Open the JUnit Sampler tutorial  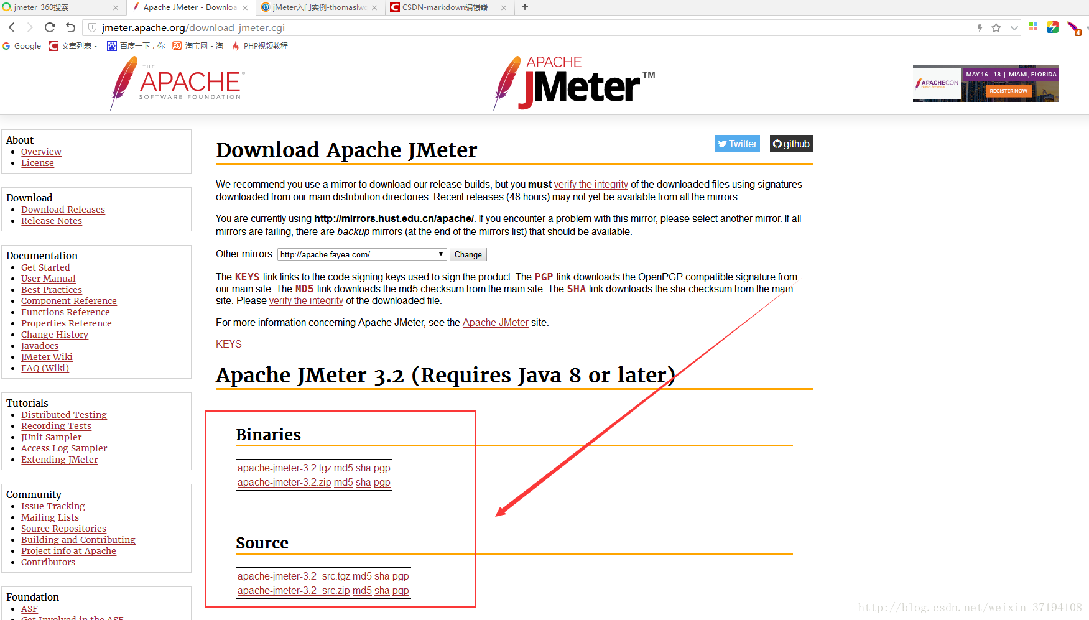[x=52, y=437]
